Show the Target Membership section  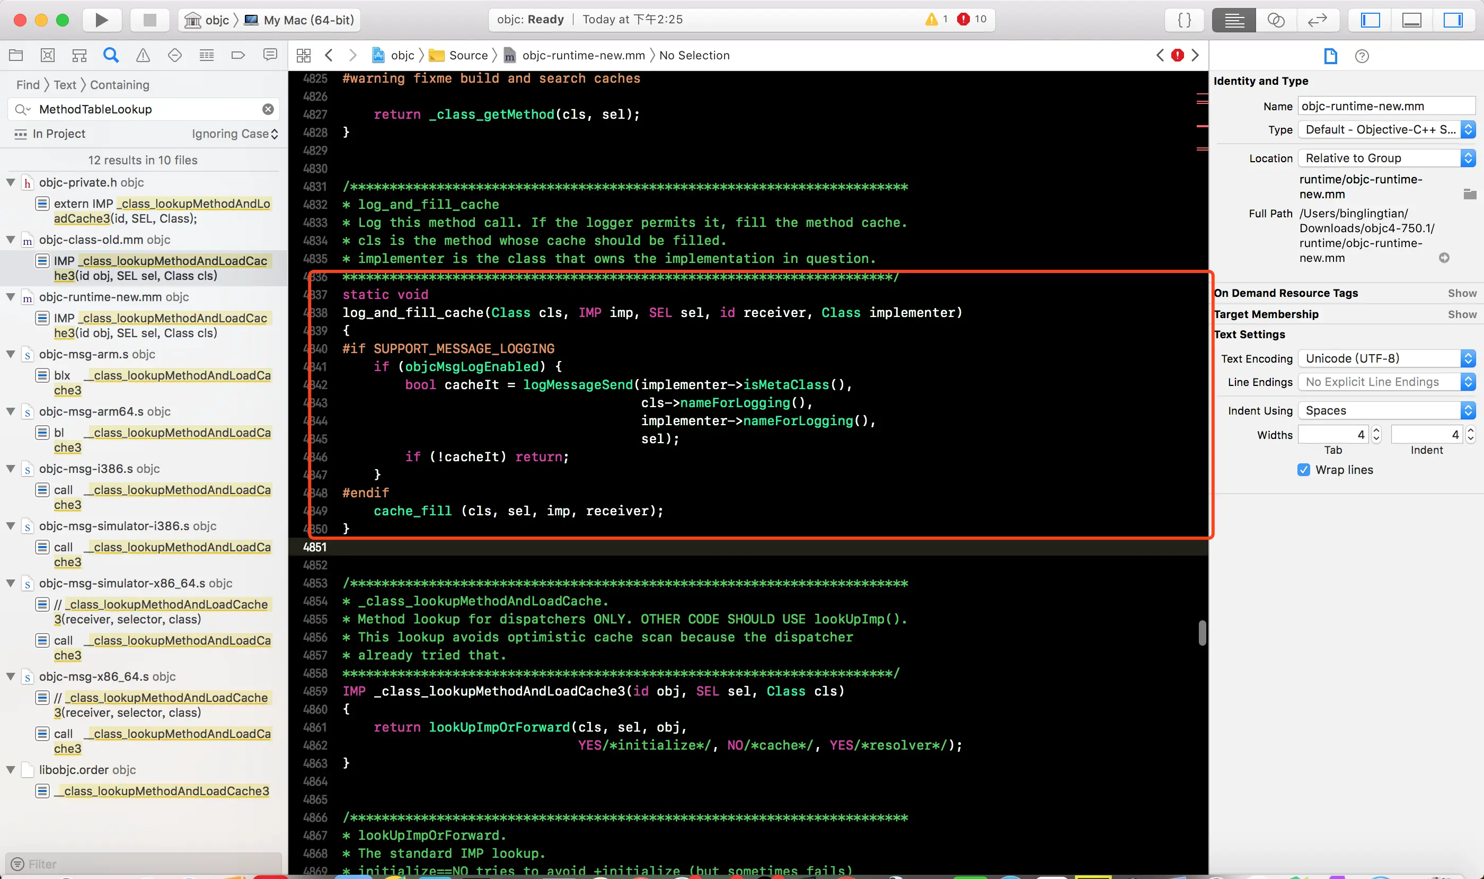pyautogui.click(x=1462, y=314)
